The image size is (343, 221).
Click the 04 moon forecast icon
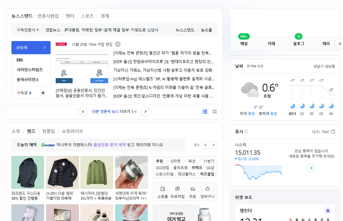coord(331,106)
